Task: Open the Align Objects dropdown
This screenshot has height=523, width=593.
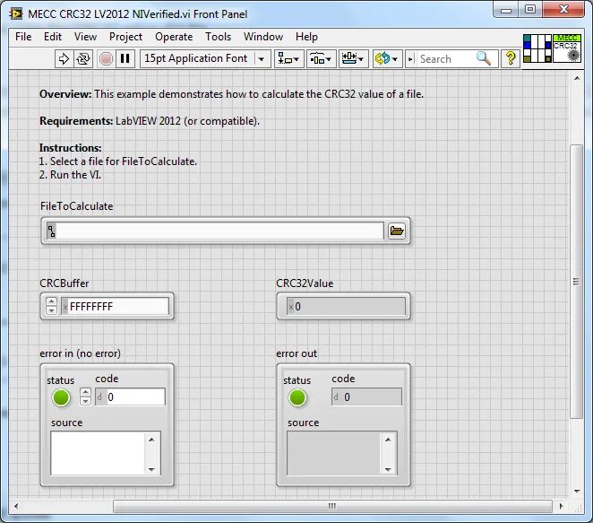Action: 289,58
